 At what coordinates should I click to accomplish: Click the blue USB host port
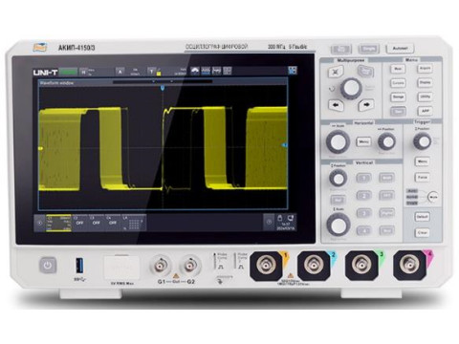tap(79, 266)
